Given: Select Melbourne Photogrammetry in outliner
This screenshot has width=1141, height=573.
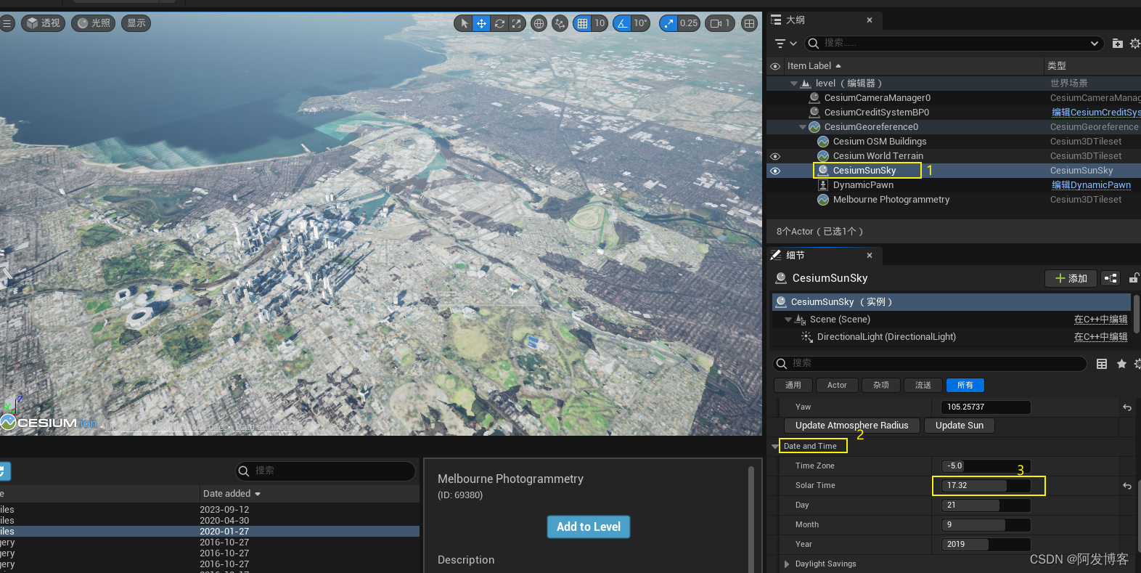Looking at the screenshot, I should coord(891,200).
